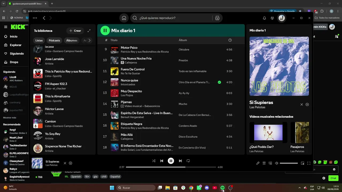This screenshot has width=342, height=192.
Task: Seek within the song progress bar
Action: (x=171, y=167)
